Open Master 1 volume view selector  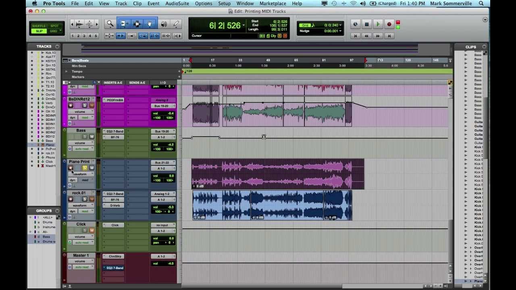[x=81, y=261]
